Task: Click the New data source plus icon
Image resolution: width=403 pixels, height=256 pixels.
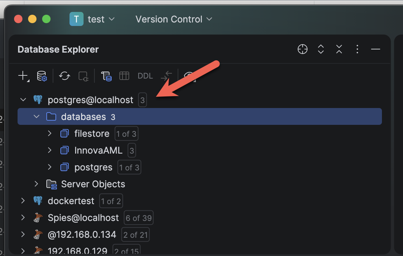Action: pos(23,75)
